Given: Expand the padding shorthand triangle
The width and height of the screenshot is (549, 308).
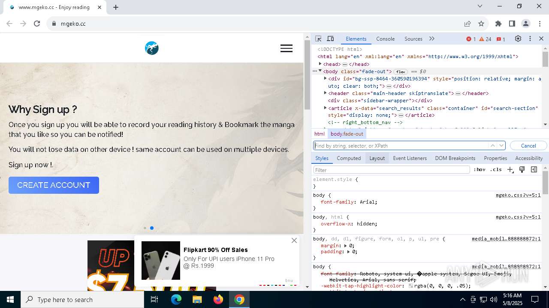Looking at the screenshot, I should click(349, 252).
